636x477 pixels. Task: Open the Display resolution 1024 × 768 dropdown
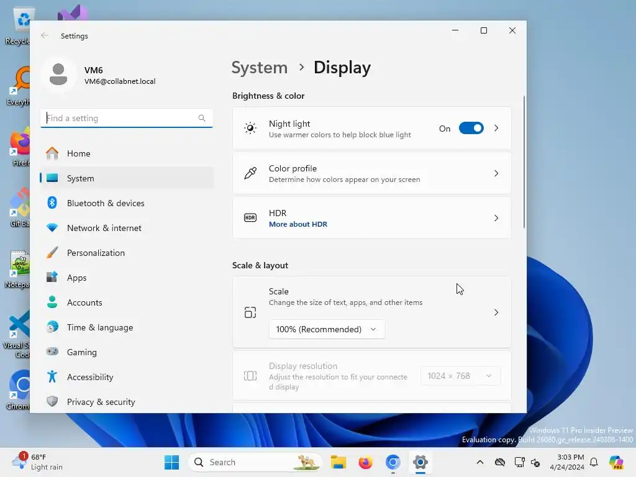[460, 376]
